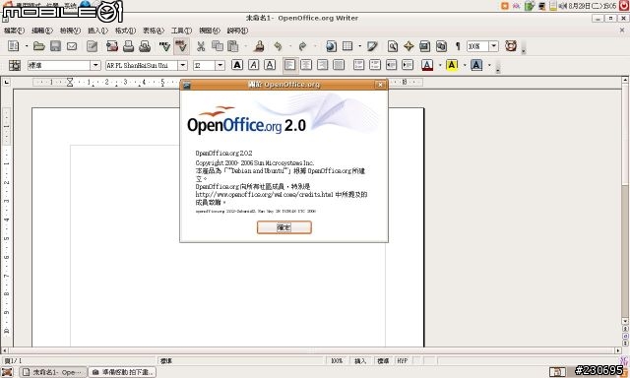The width and height of the screenshot is (630, 378).
Task: Toggle the Data Sources icon
Action: (x=441, y=46)
